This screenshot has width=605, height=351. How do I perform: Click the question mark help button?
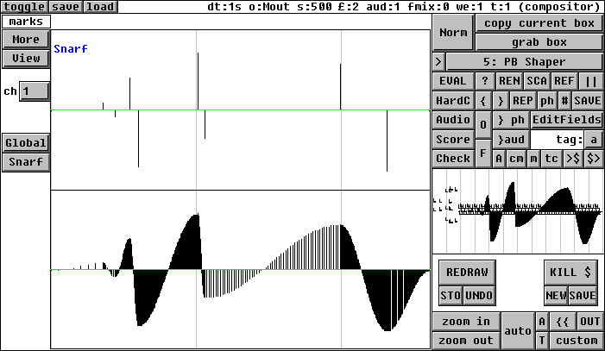tap(485, 81)
